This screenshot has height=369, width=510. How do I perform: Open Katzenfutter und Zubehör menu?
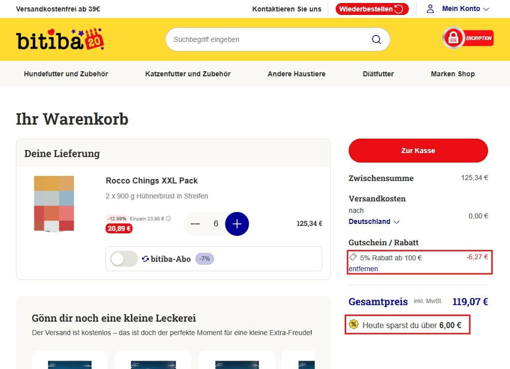coord(188,74)
